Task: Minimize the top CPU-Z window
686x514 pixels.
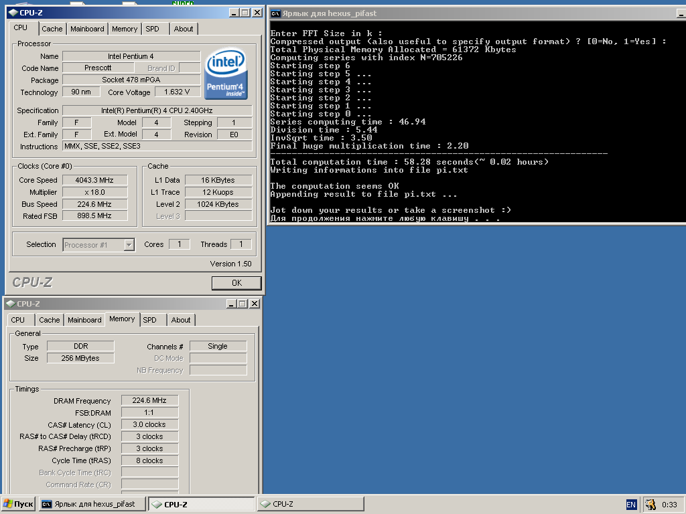Action: (x=234, y=13)
